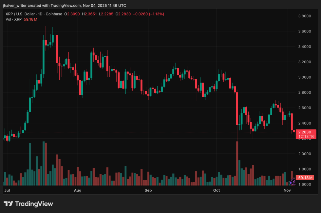Click the 3.8000 label on the price axis
Image resolution: width=321 pixels, height=213 pixels.
305,16
